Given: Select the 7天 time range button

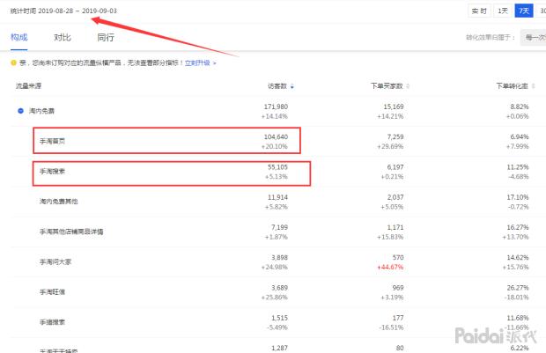Looking at the screenshot, I should click(524, 11).
